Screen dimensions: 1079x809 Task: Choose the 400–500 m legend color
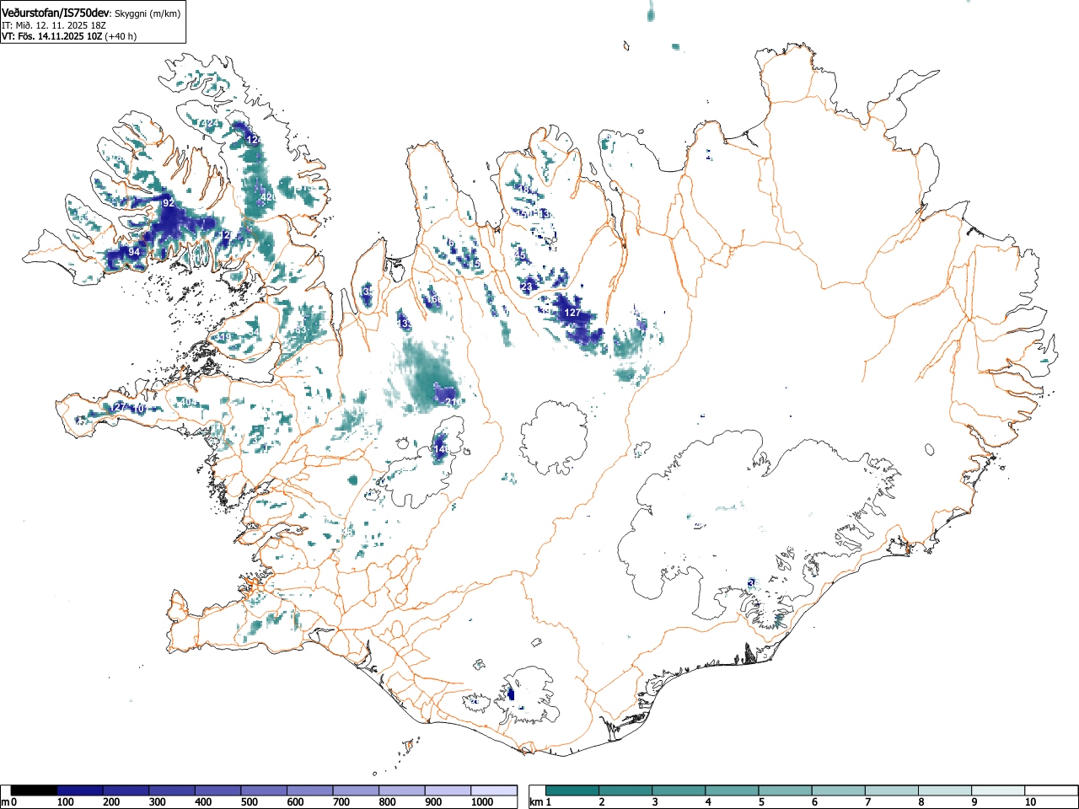(x=218, y=790)
